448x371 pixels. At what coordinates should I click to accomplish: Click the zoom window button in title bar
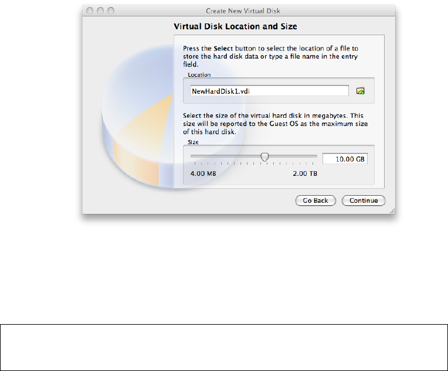(111, 11)
